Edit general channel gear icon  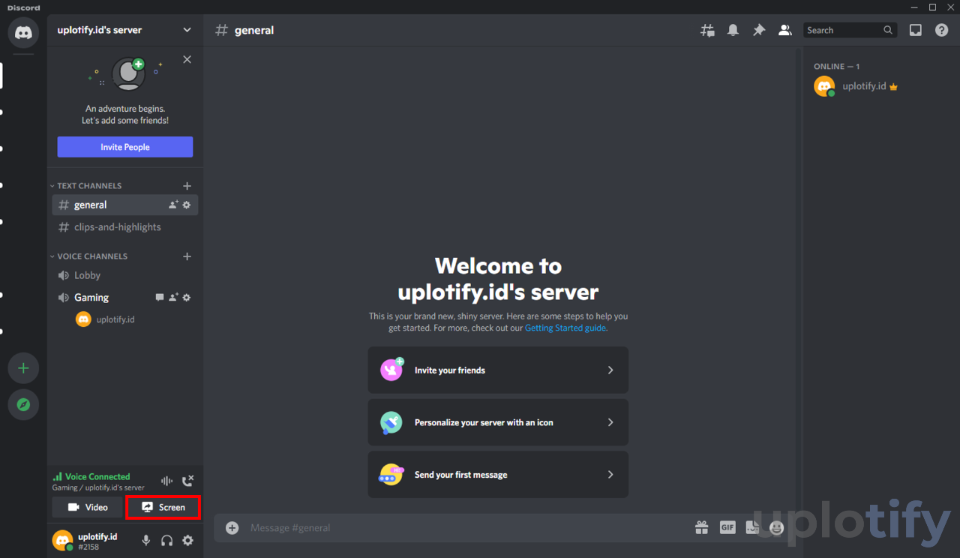coord(187,205)
